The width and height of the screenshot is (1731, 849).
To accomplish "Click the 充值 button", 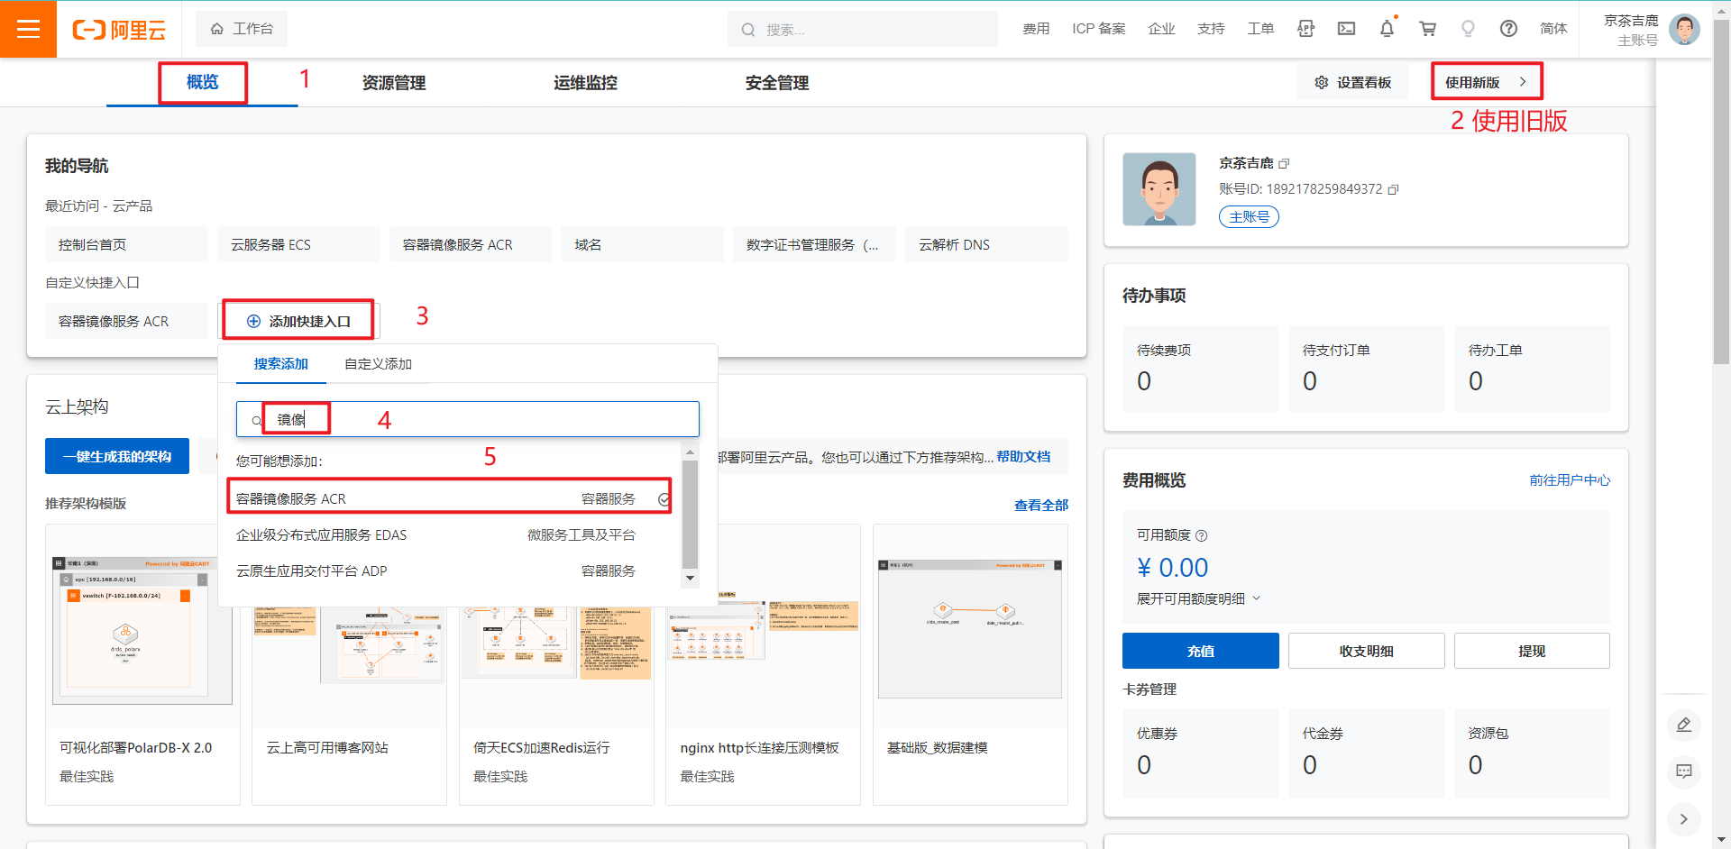I will tap(1200, 651).
